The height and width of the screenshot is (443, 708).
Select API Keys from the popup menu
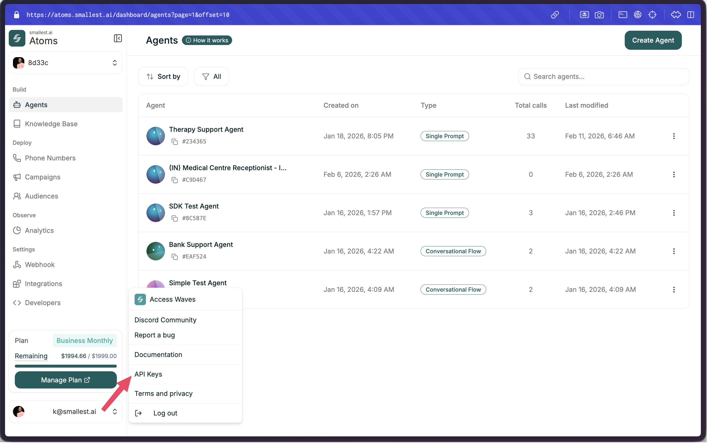[x=148, y=374]
